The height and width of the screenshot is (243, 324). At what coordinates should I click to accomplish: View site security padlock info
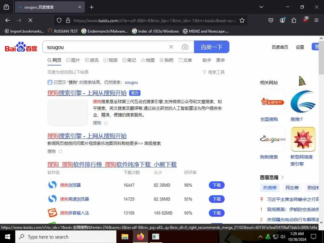(68, 20)
